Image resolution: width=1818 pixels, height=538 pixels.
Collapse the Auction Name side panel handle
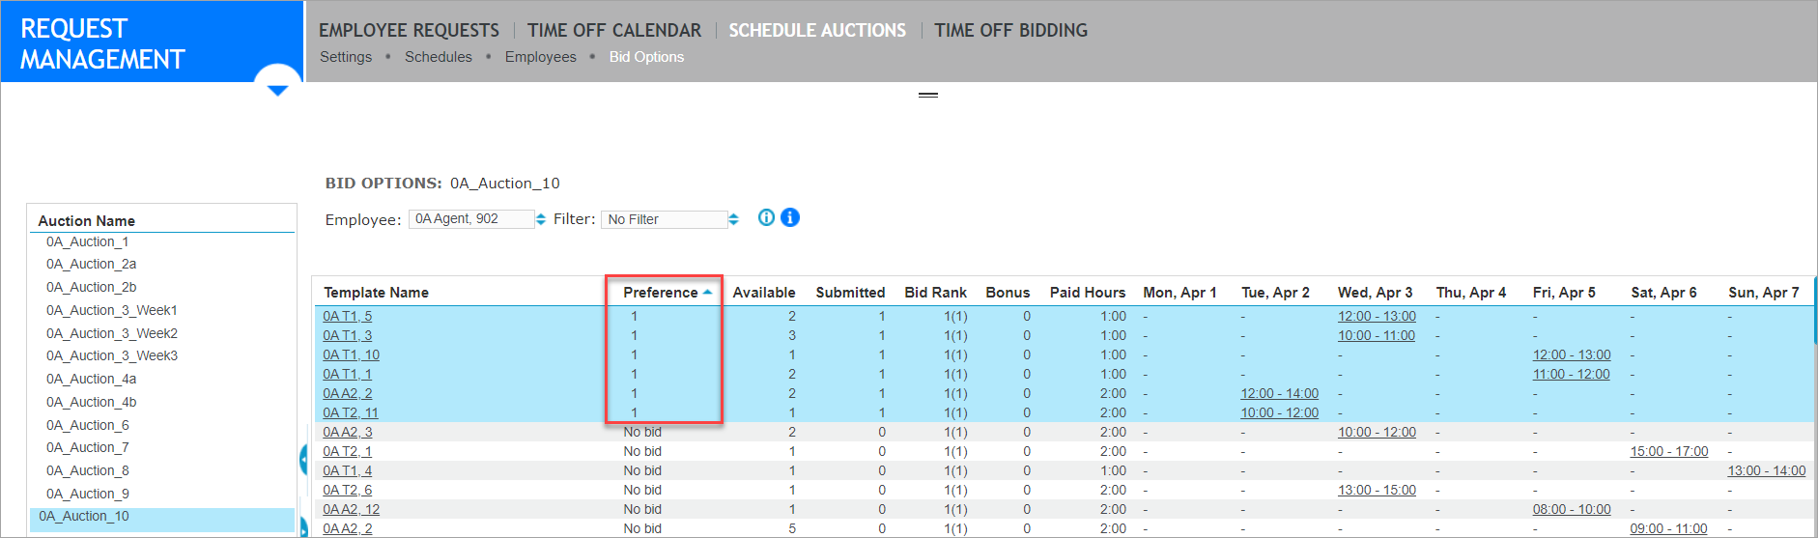pos(303,461)
